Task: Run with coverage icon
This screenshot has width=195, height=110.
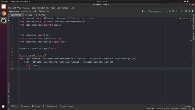Action: 173,11
